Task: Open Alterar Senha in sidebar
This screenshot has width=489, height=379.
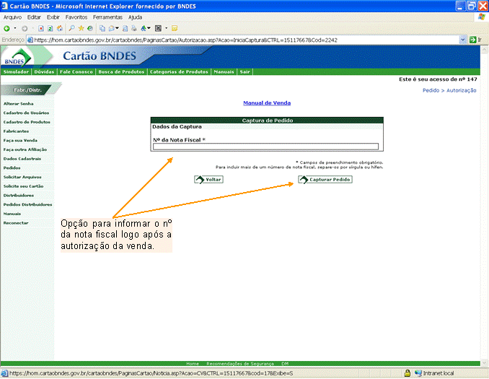Action: (x=19, y=104)
